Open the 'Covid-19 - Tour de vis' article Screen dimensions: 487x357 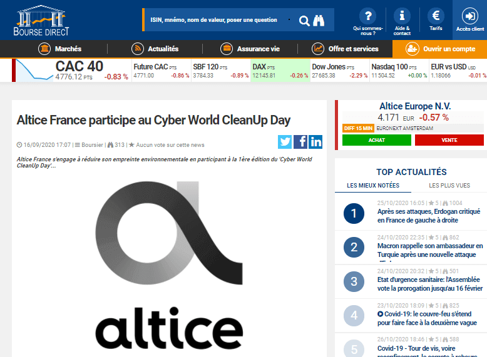tap(427, 352)
